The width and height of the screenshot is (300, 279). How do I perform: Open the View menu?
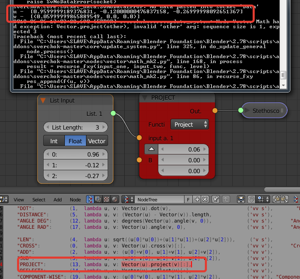click(19, 200)
